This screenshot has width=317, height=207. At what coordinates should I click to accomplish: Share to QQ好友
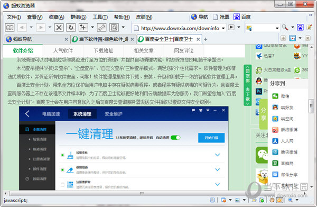283,107
